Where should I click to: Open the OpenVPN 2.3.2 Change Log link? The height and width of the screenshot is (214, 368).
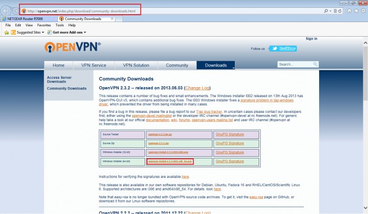tap(197, 88)
